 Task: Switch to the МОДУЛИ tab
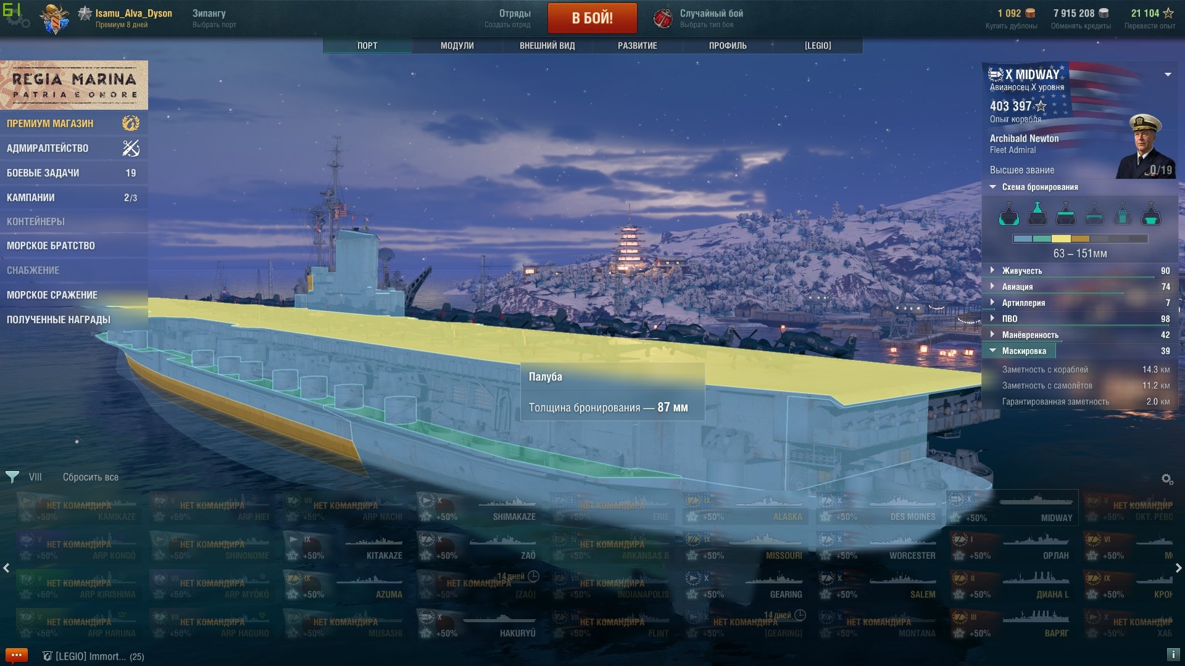point(457,46)
